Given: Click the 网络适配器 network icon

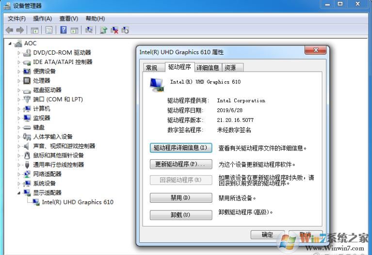Looking at the screenshot, I should pos(27,174).
